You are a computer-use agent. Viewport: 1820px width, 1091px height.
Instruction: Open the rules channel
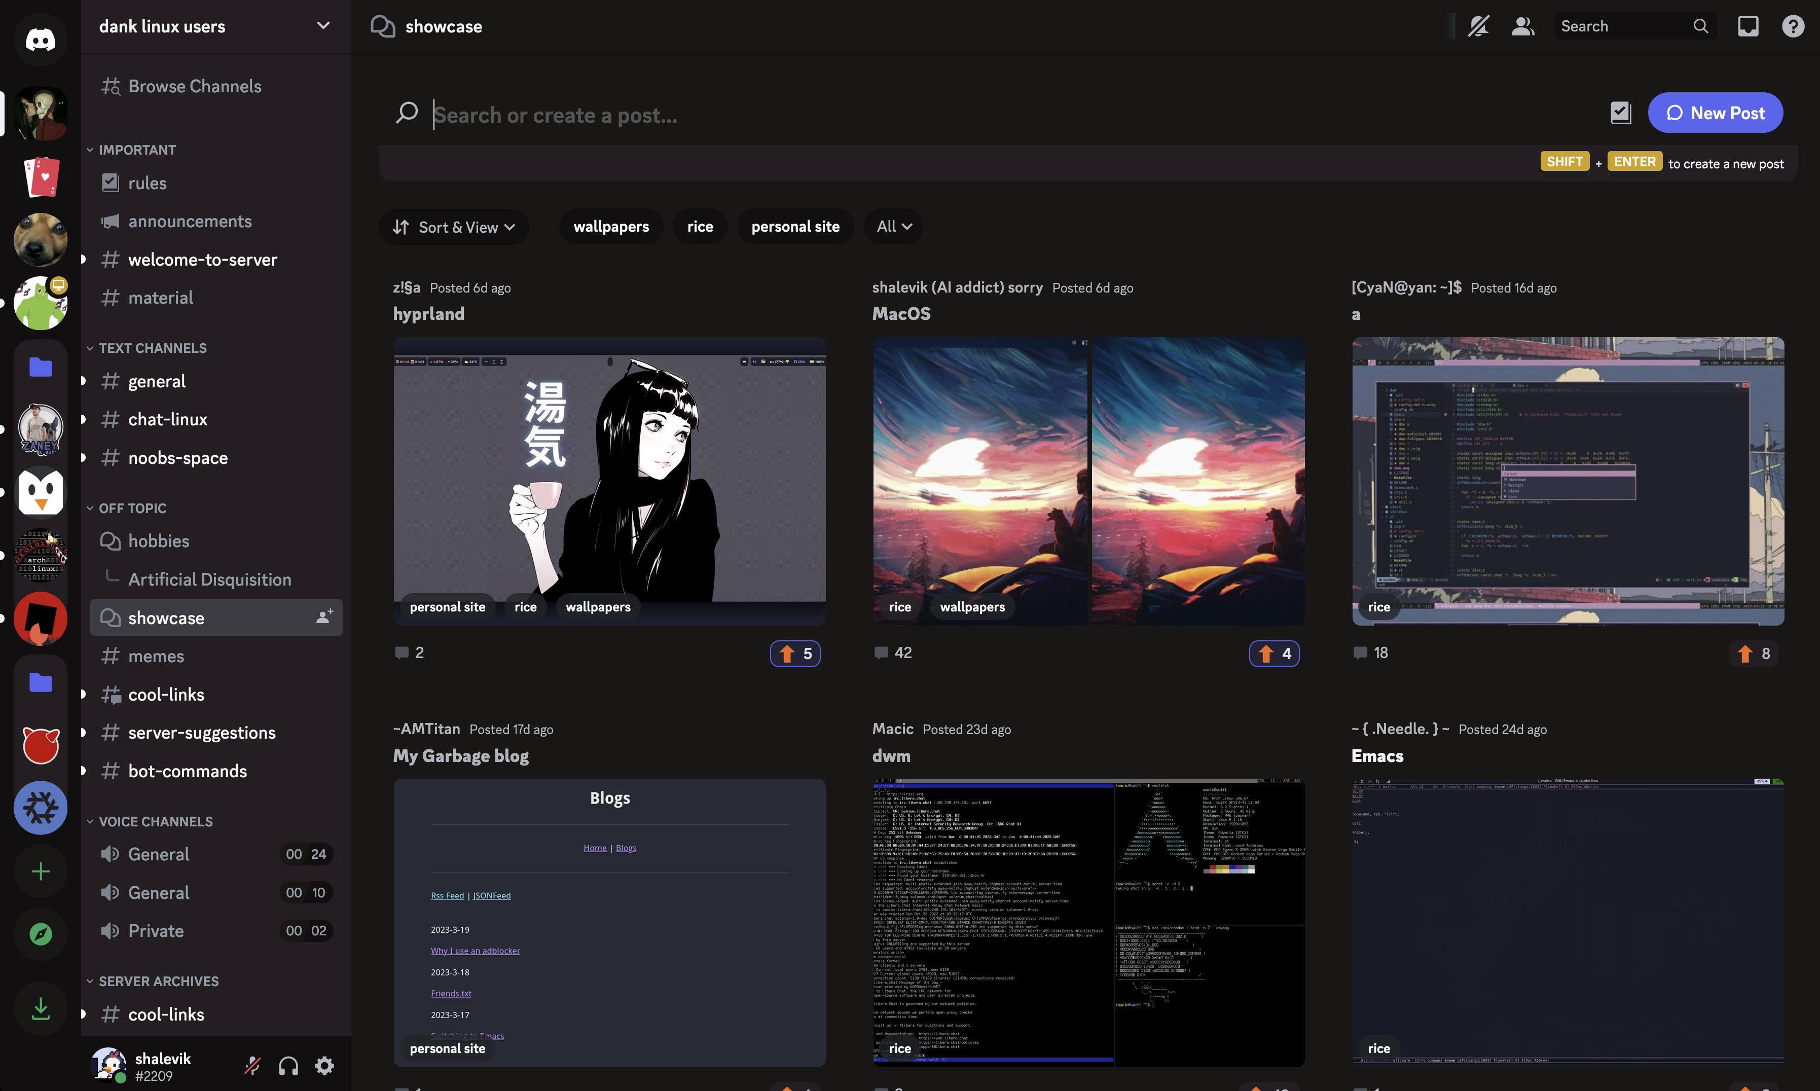[x=216, y=183]
